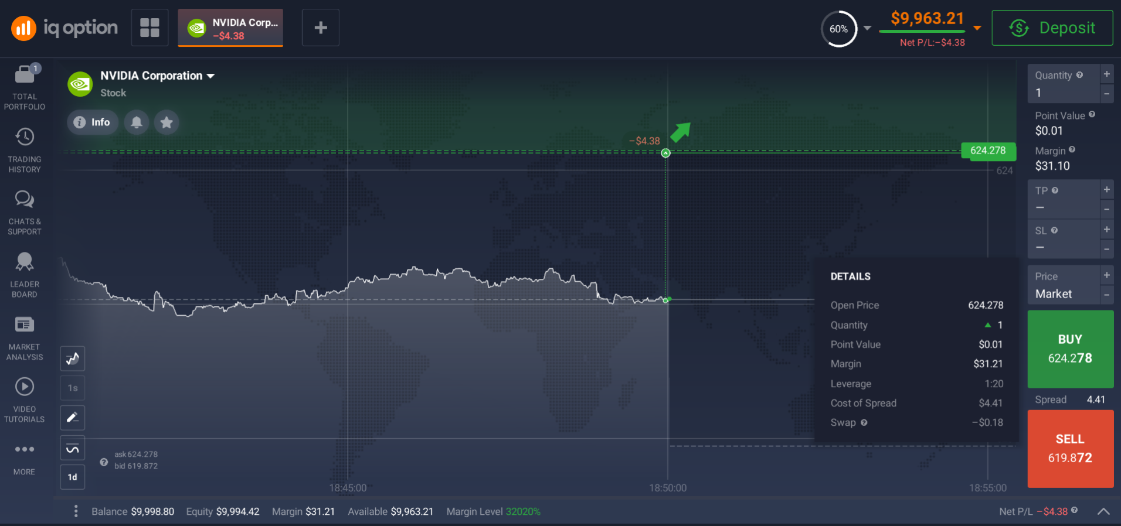Screen dimensions: 1121x526
Task: Click the TP help icon
Action: coord(1055,190)
